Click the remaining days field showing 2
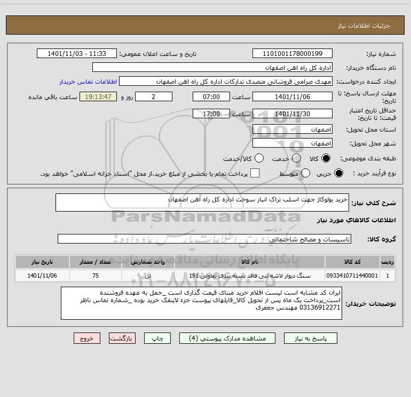Viewport: 411px width, 397px height. (x=154, y=96)
